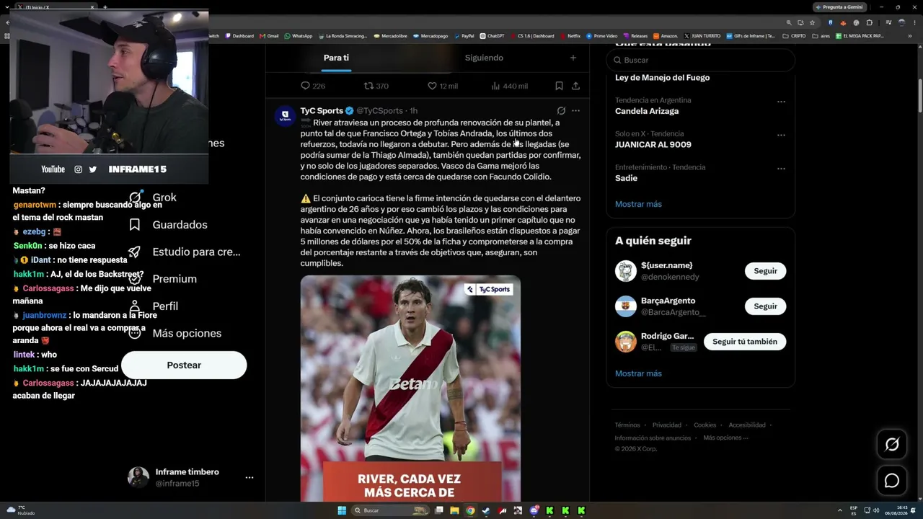Screen dimensions: 923x519
Task: Expand the aires bookmarks folder
Action: pyautogui.click(x=821, y=36)
